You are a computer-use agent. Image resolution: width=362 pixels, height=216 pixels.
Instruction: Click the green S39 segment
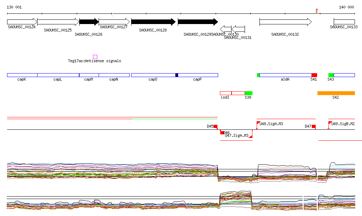(x=249, y=93)
